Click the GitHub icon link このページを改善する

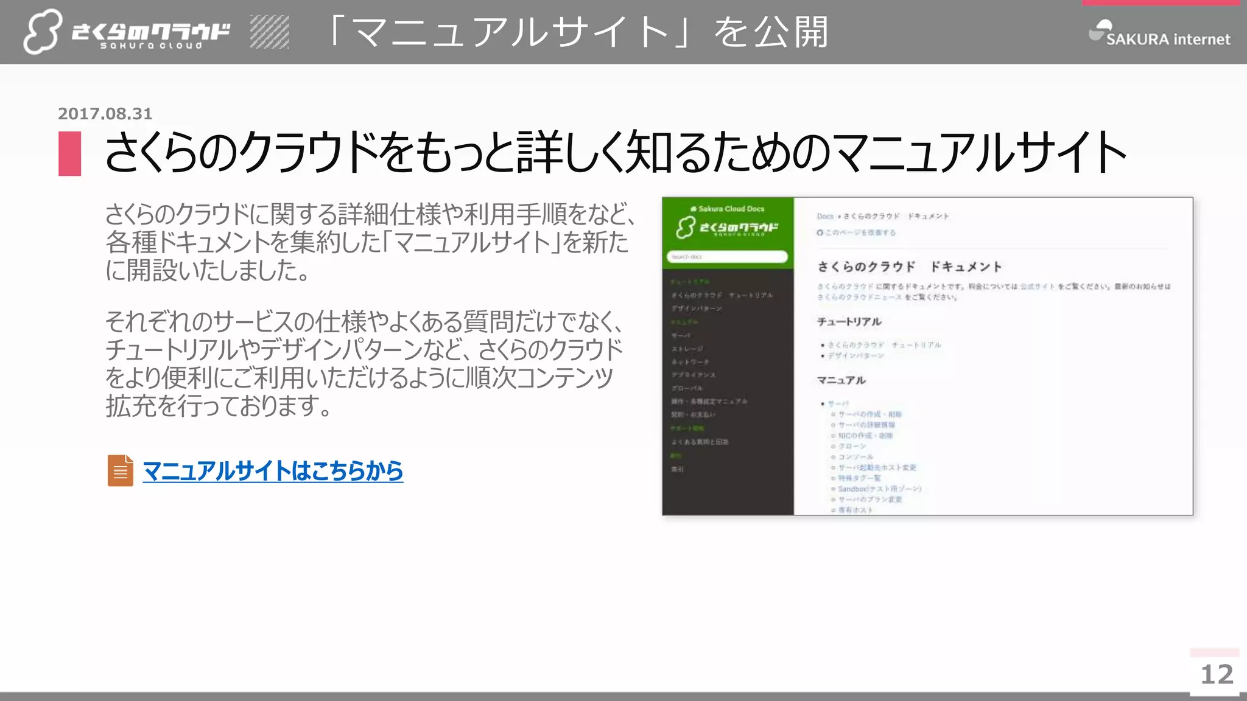pos(856,232)
